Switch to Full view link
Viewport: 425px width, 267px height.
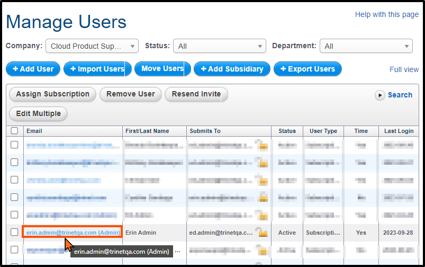[x=404, y=69]
